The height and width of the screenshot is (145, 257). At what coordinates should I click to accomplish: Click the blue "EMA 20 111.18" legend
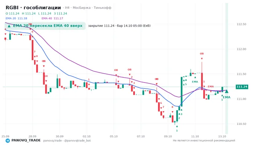click(16, 18)
